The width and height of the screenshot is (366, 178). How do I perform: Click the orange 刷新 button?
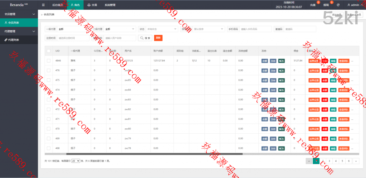tap(158, 38)
